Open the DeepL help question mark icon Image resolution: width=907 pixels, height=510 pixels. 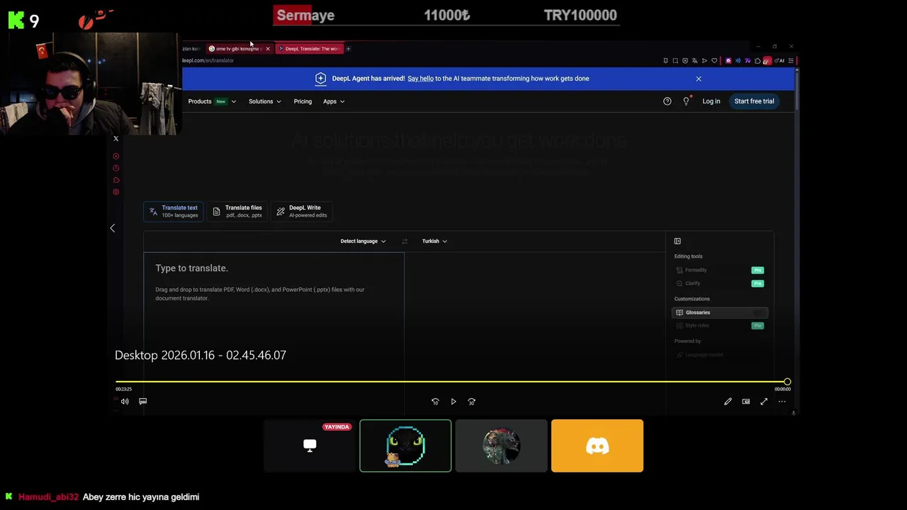pos(667,101)
